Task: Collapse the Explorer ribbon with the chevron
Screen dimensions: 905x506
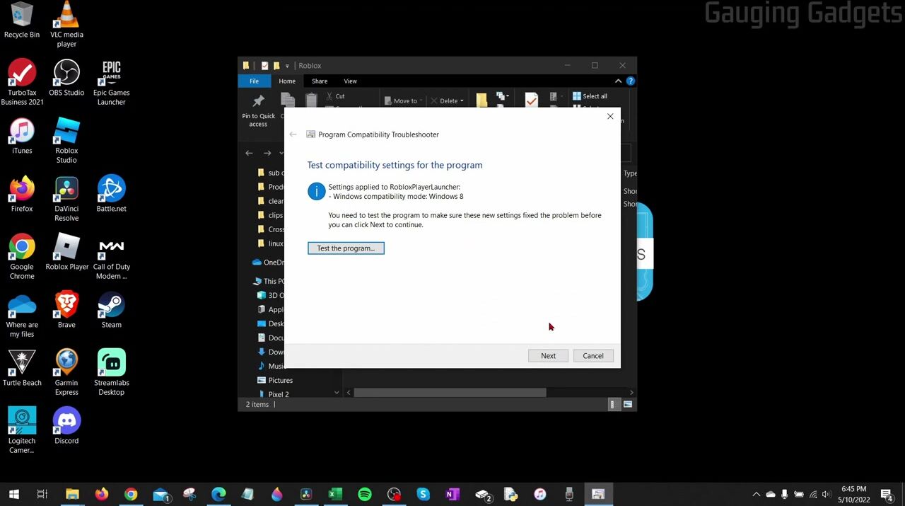Action: click(x=618, y=81)
